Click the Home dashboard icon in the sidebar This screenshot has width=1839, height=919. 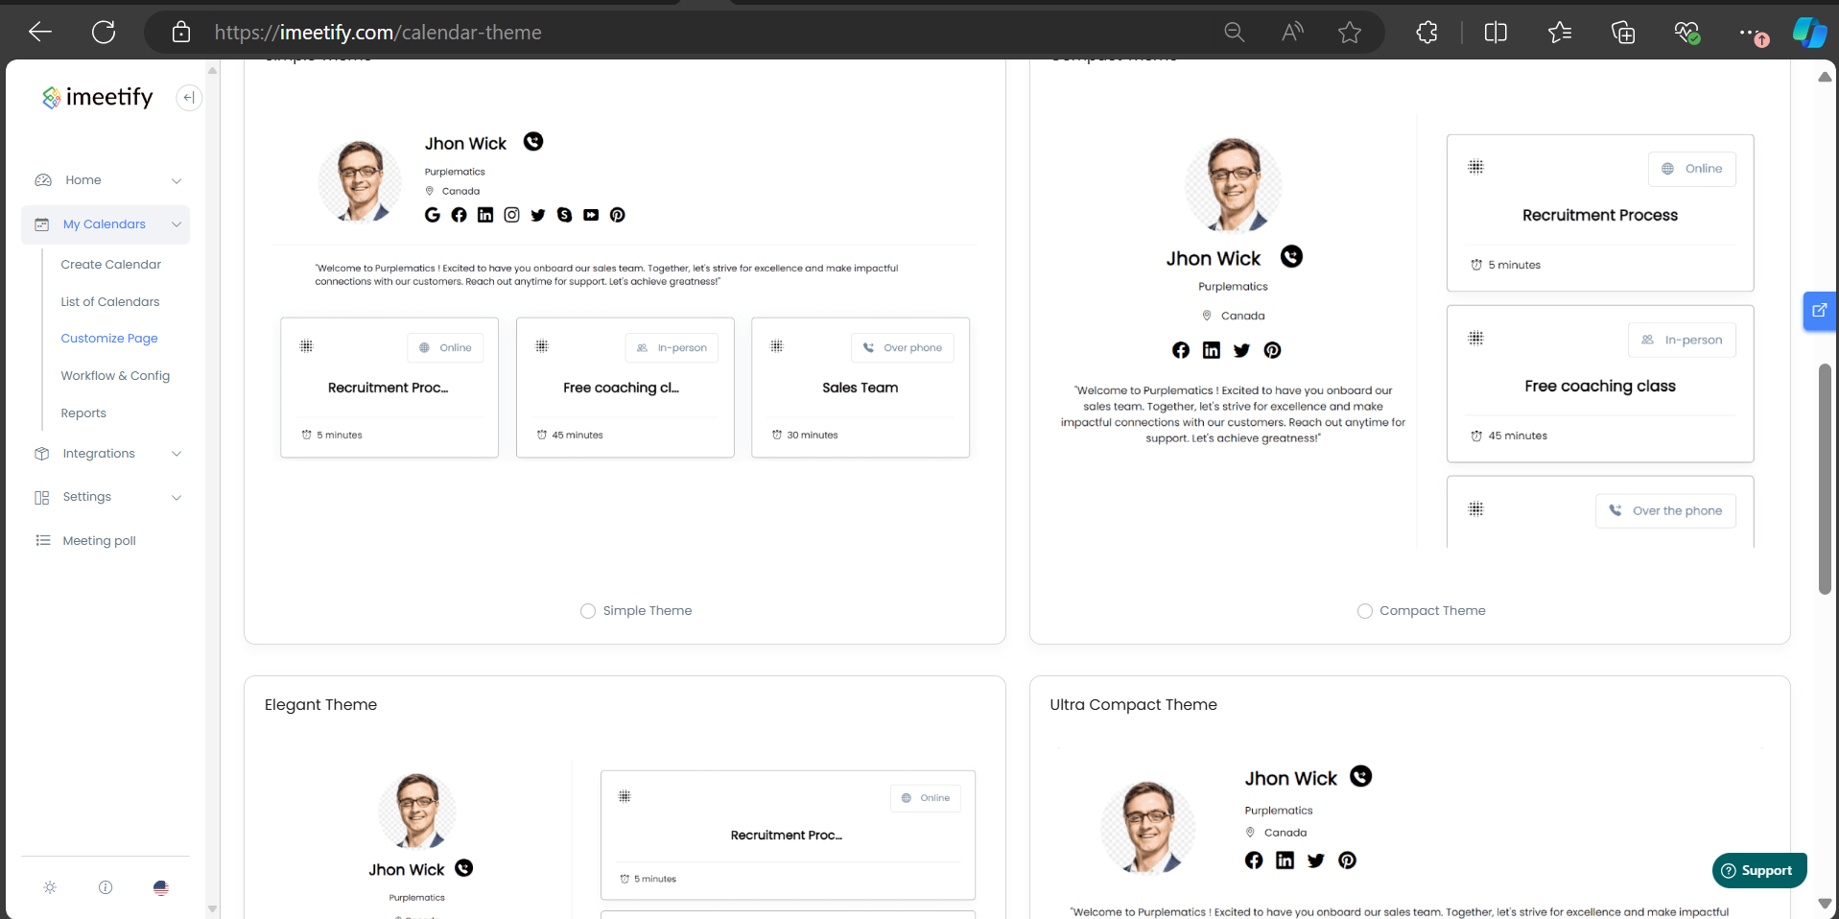[x=43, y=180]
